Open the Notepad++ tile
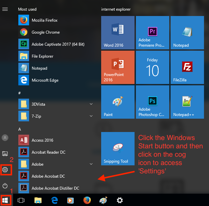Viewport: 209px width, 206px height. tap(187, 102)
